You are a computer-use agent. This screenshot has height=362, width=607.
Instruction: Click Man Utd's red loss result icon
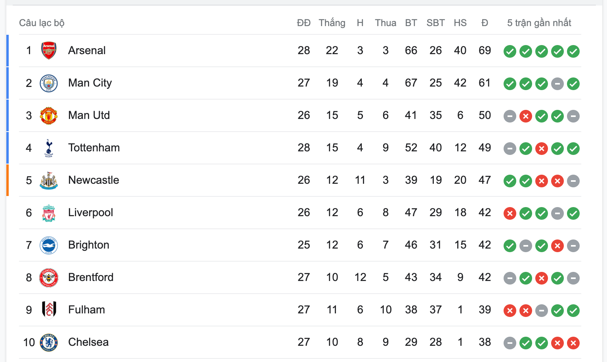(526, 116)
